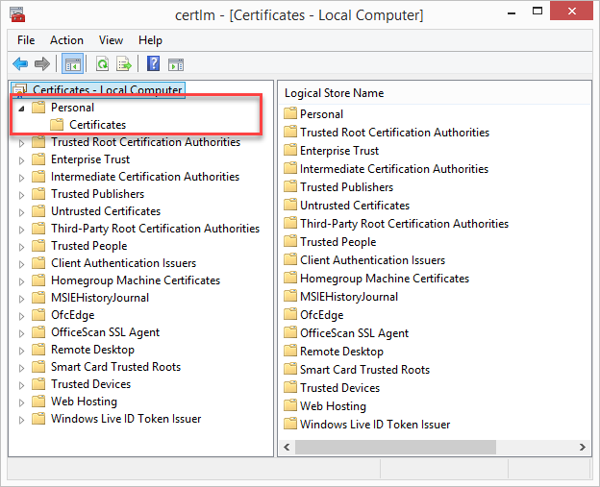The width and height of the screenshot is (600, 487).
Task: Click the Logical Store Name column header
Action: 334,93
